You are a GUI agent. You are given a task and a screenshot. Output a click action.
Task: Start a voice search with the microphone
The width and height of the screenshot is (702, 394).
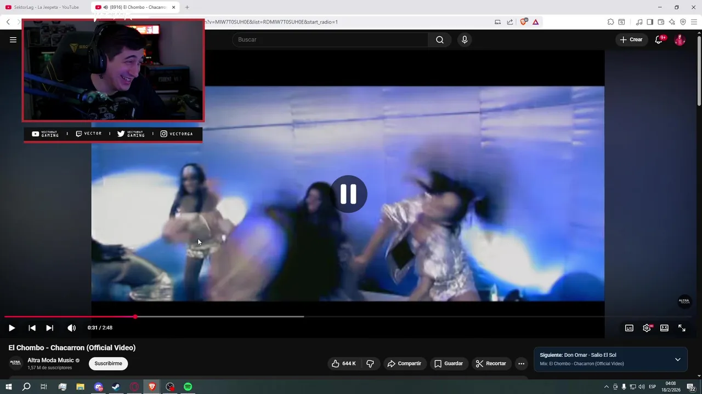coord(465,39)
